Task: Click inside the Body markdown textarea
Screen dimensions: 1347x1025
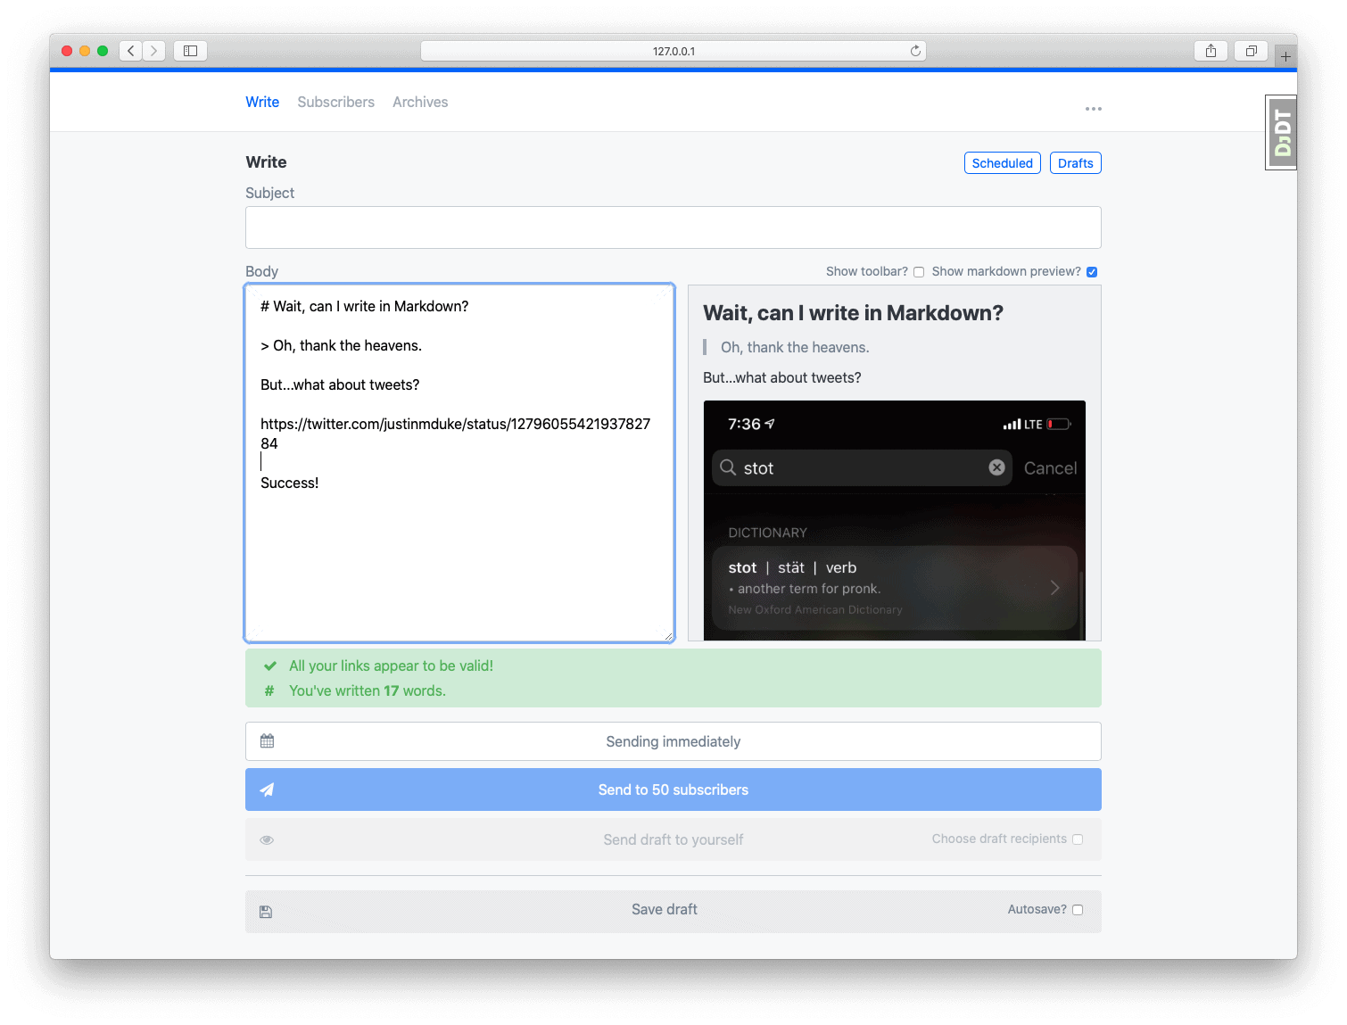Action: coord(459,463)
